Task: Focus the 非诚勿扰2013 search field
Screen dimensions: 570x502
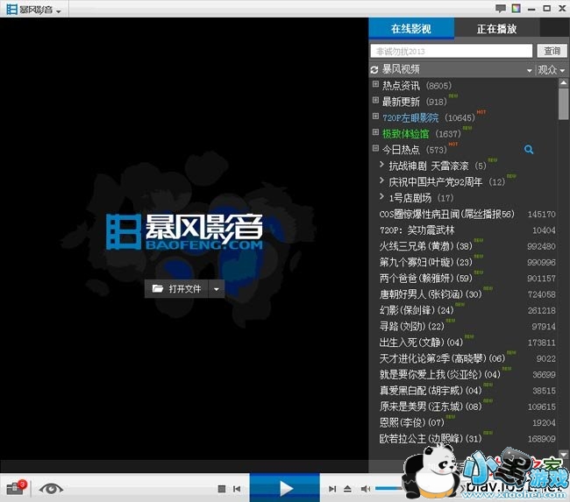Action: [451, 51]
